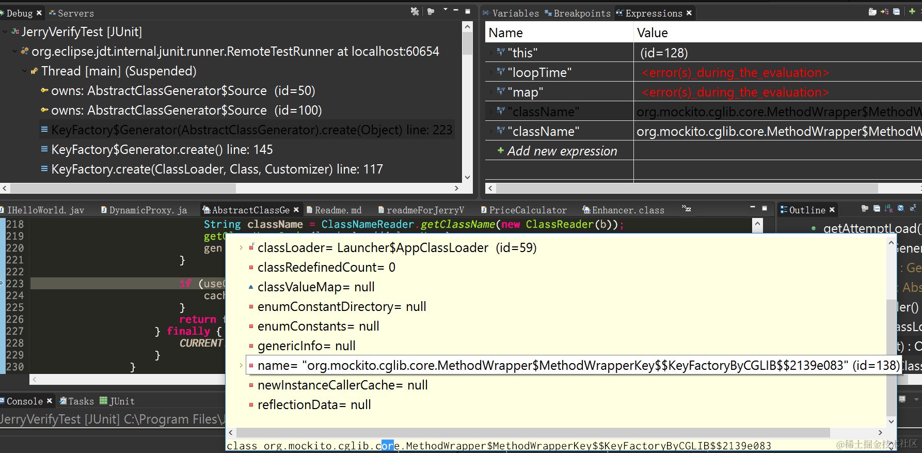
Task: Open the Debug view menu dropdown arrow
Action: (x=446, y=10)
